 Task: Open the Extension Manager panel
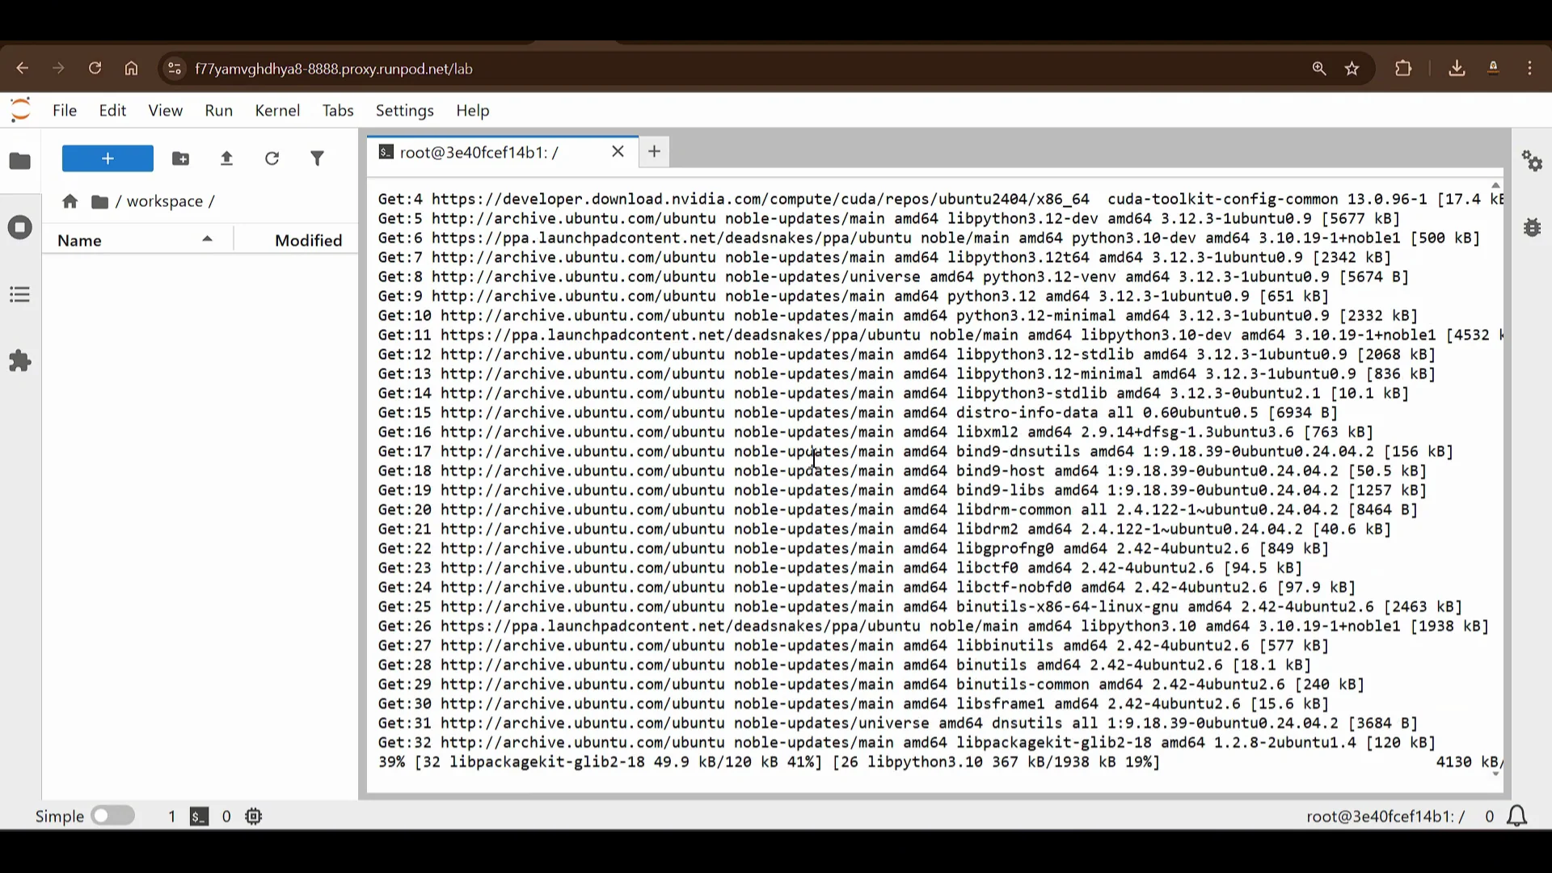pyautogui.click(x=19, y=361)
